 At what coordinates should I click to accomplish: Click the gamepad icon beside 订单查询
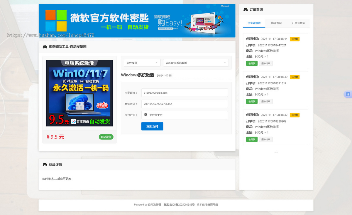(246, 10)
